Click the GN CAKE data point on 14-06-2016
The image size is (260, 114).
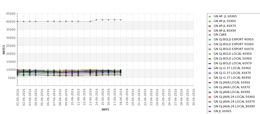96,20
